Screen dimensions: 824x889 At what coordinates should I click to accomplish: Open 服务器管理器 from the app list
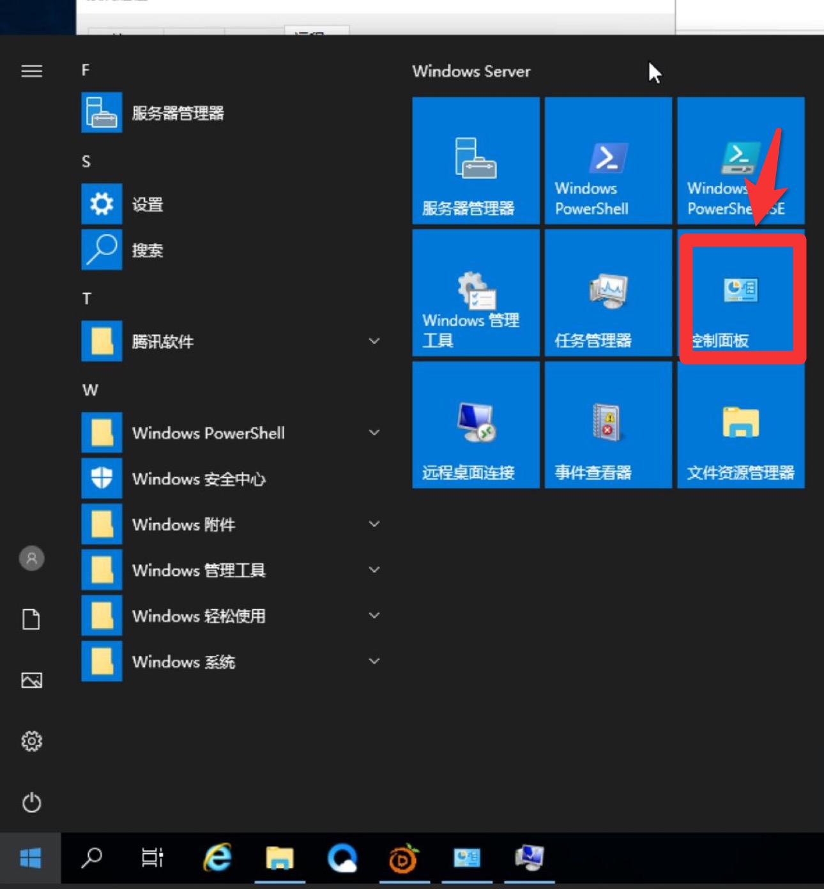tap(233, 113)
